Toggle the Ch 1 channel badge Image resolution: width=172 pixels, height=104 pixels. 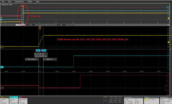click(x=5, y=100)
